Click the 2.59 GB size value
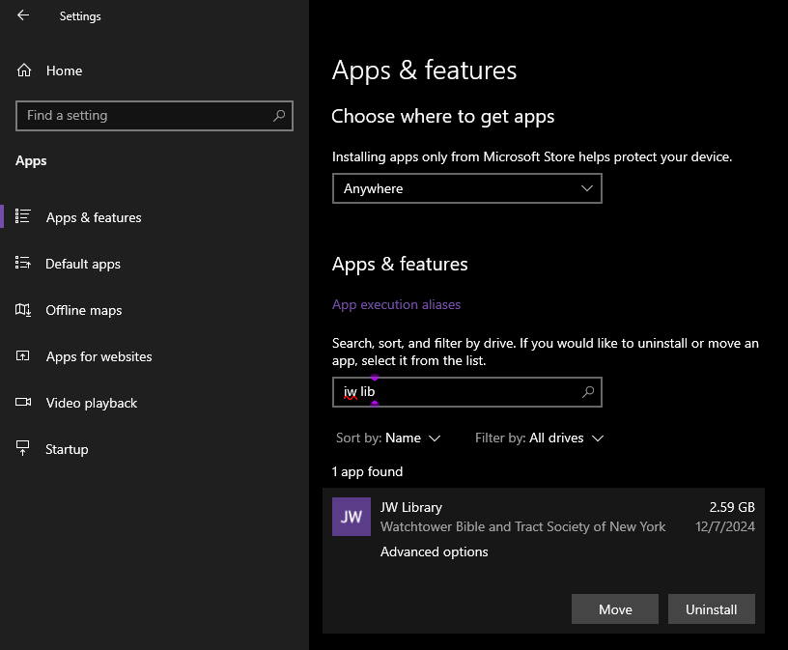 tap(732, 507)
